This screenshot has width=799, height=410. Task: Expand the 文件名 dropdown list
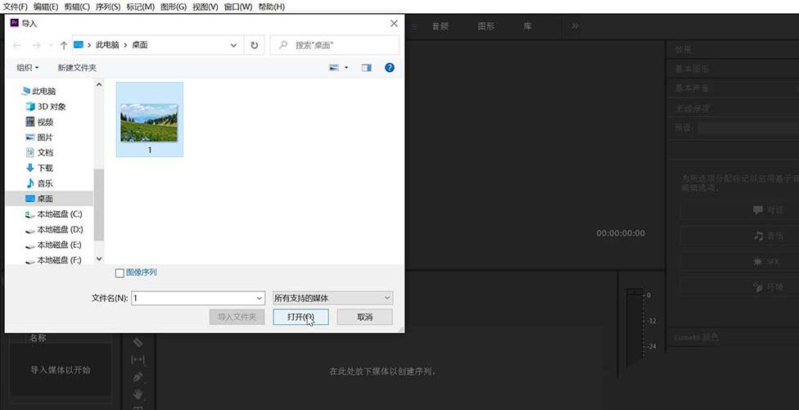[260, 299]
